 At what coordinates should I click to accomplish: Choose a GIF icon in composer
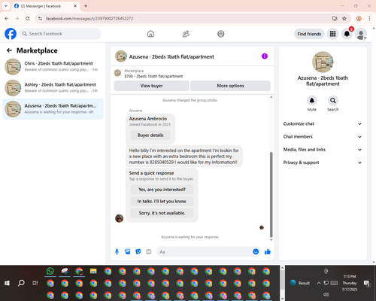coord(149,251)
